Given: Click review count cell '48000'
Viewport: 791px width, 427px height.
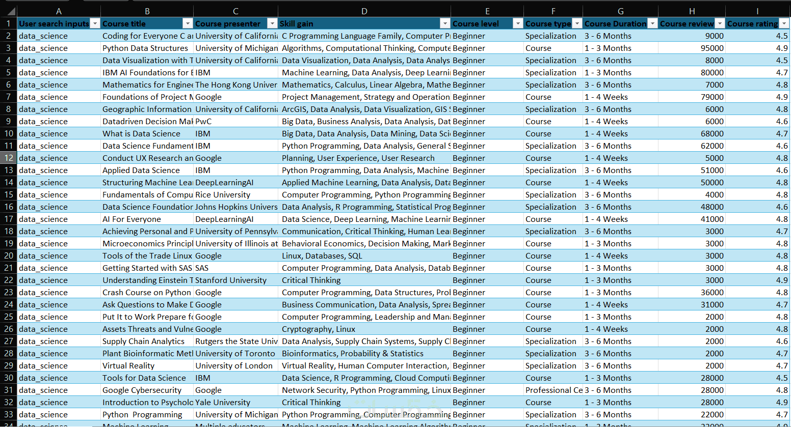Looking at the screenshot, I should [692, 207].
